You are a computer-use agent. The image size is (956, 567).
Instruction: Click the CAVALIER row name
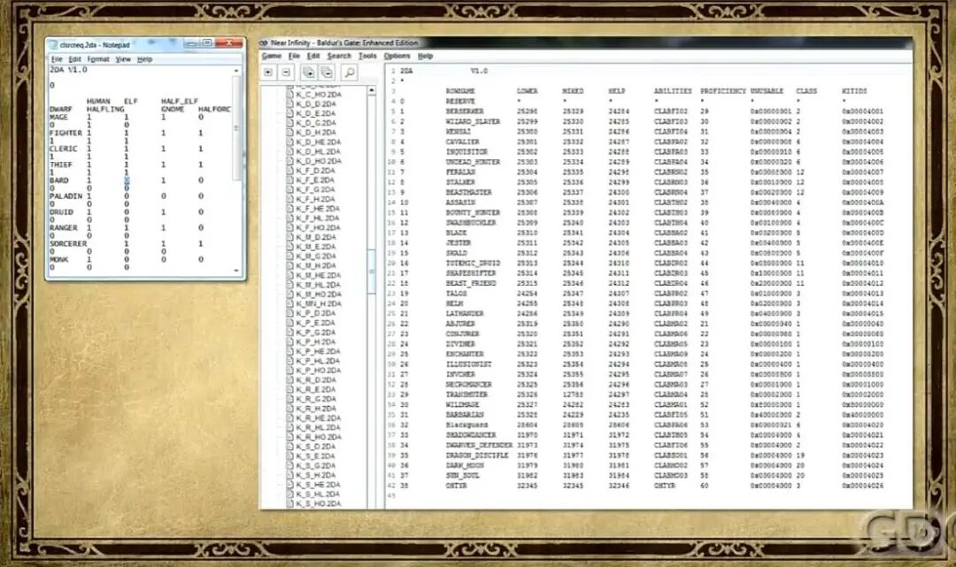(462, 142)
